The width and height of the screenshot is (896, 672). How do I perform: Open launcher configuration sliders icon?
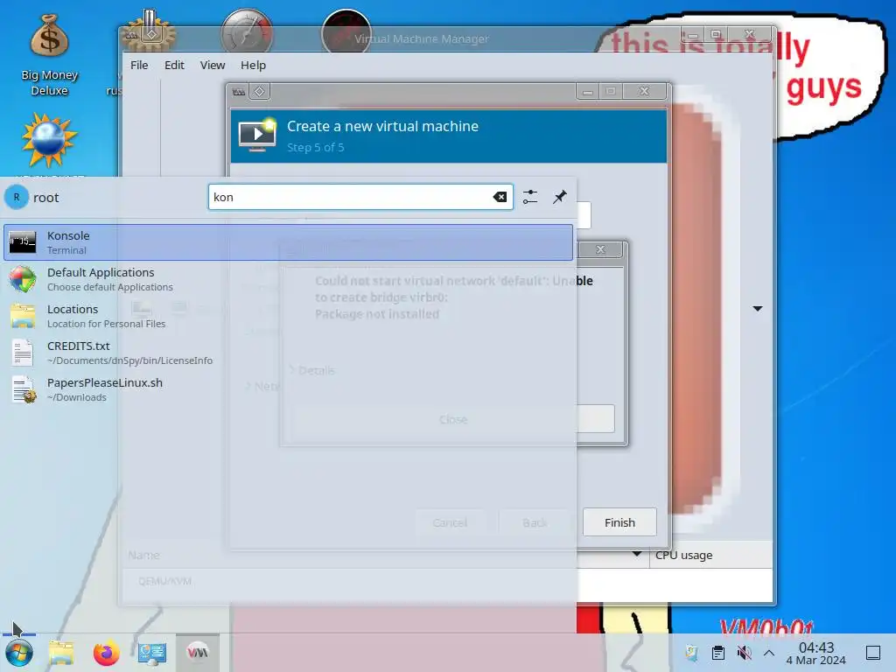point(530,197)
